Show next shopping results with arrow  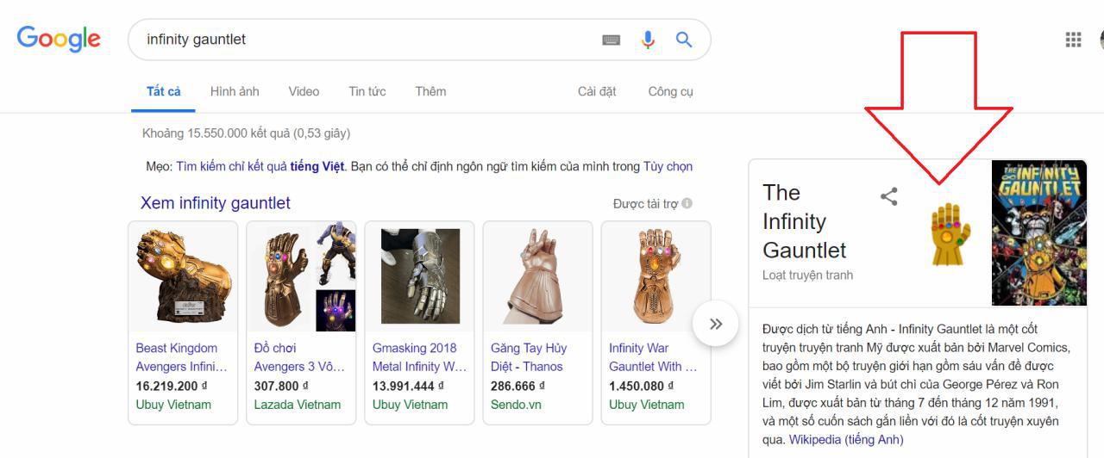pos(716,324)
